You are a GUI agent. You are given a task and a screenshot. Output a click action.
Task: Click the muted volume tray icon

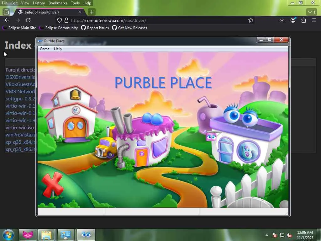pos(289,235)
